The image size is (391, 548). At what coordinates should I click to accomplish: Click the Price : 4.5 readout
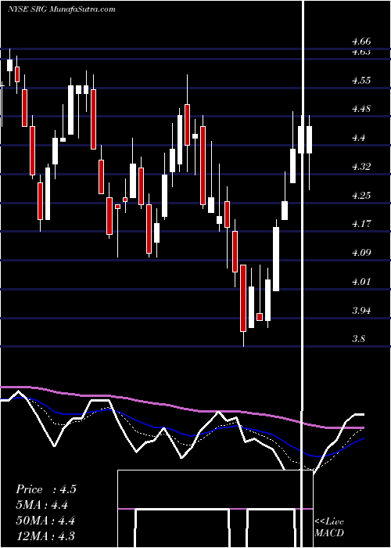[45, 489]
